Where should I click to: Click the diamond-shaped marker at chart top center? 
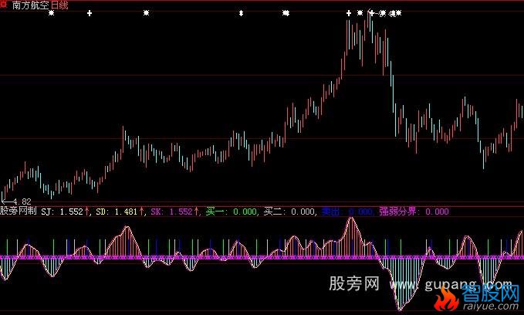[x=242, y=13]
